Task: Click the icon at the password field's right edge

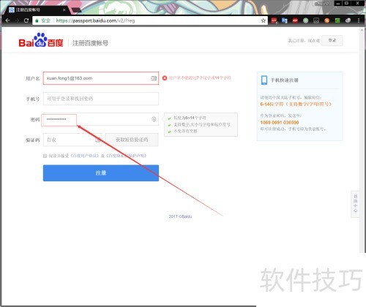Action: [154, 119]
